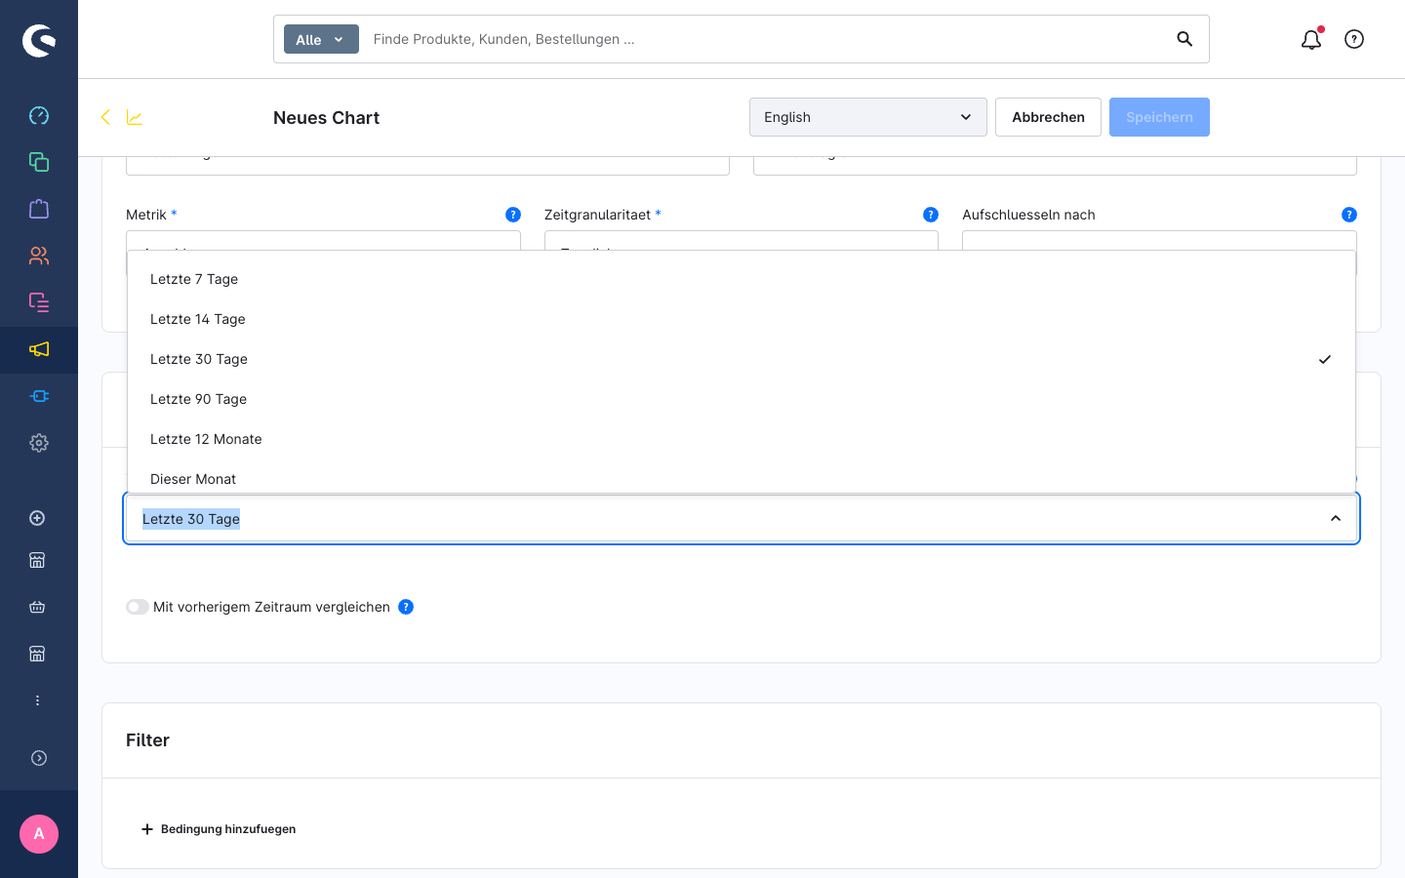Viewport: 1405px width, 878px height.
Task: Open the Catalogues icon in sidebar
Action: pyautogui.click(x=39, y=162)
